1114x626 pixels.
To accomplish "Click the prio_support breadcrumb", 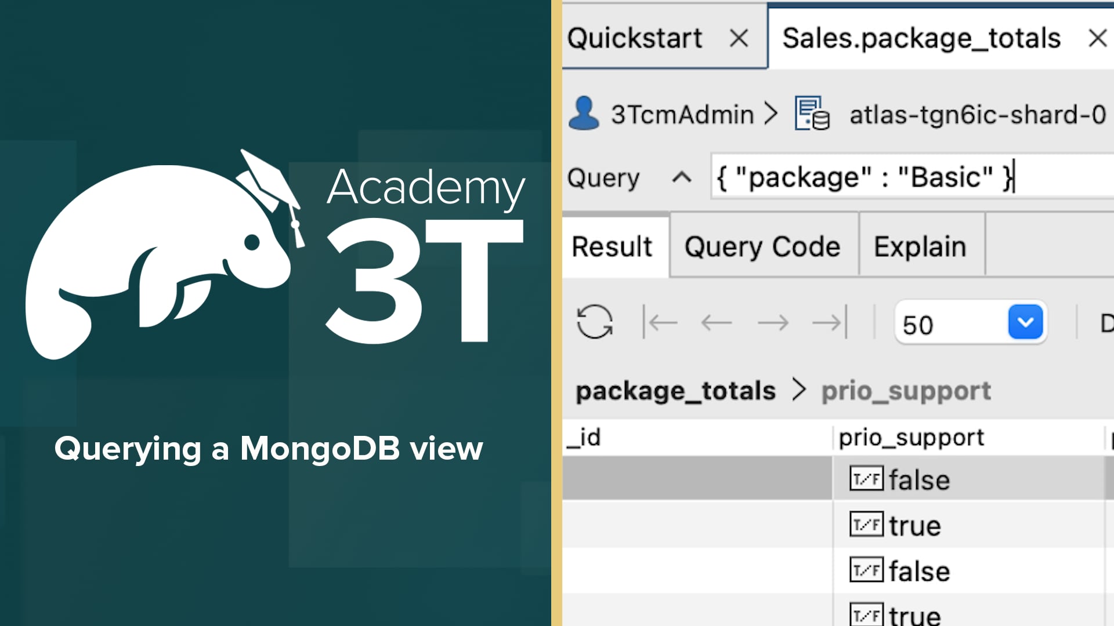I will [906, 391].
